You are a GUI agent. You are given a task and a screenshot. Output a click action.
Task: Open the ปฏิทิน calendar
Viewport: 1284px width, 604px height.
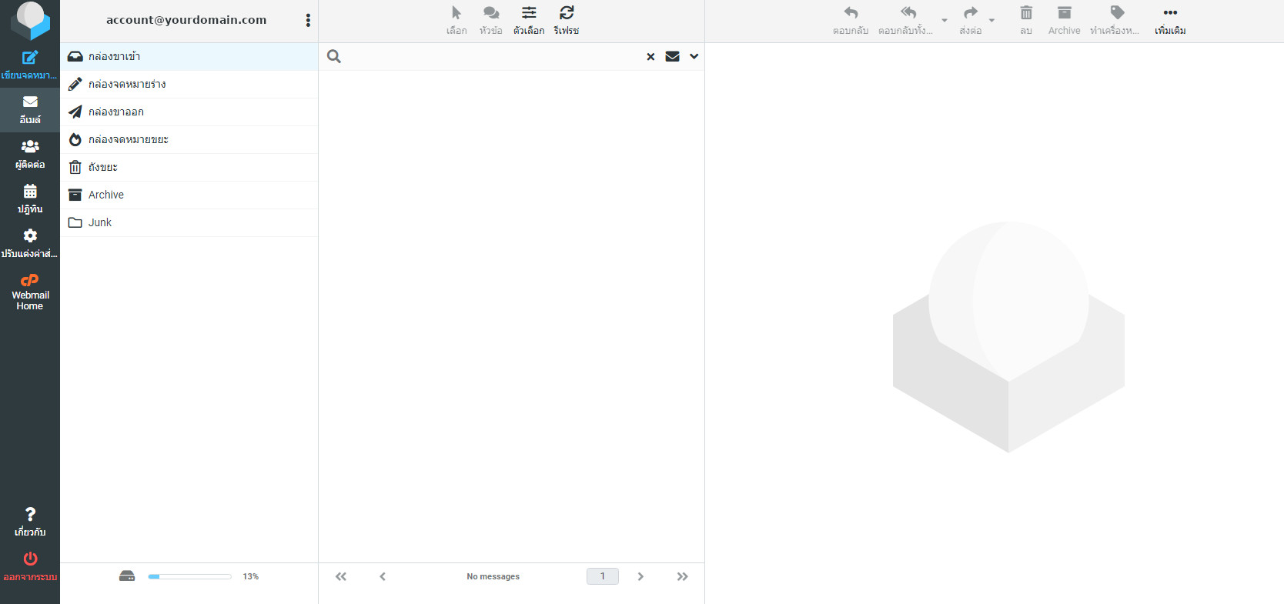(x=30, y=199)
